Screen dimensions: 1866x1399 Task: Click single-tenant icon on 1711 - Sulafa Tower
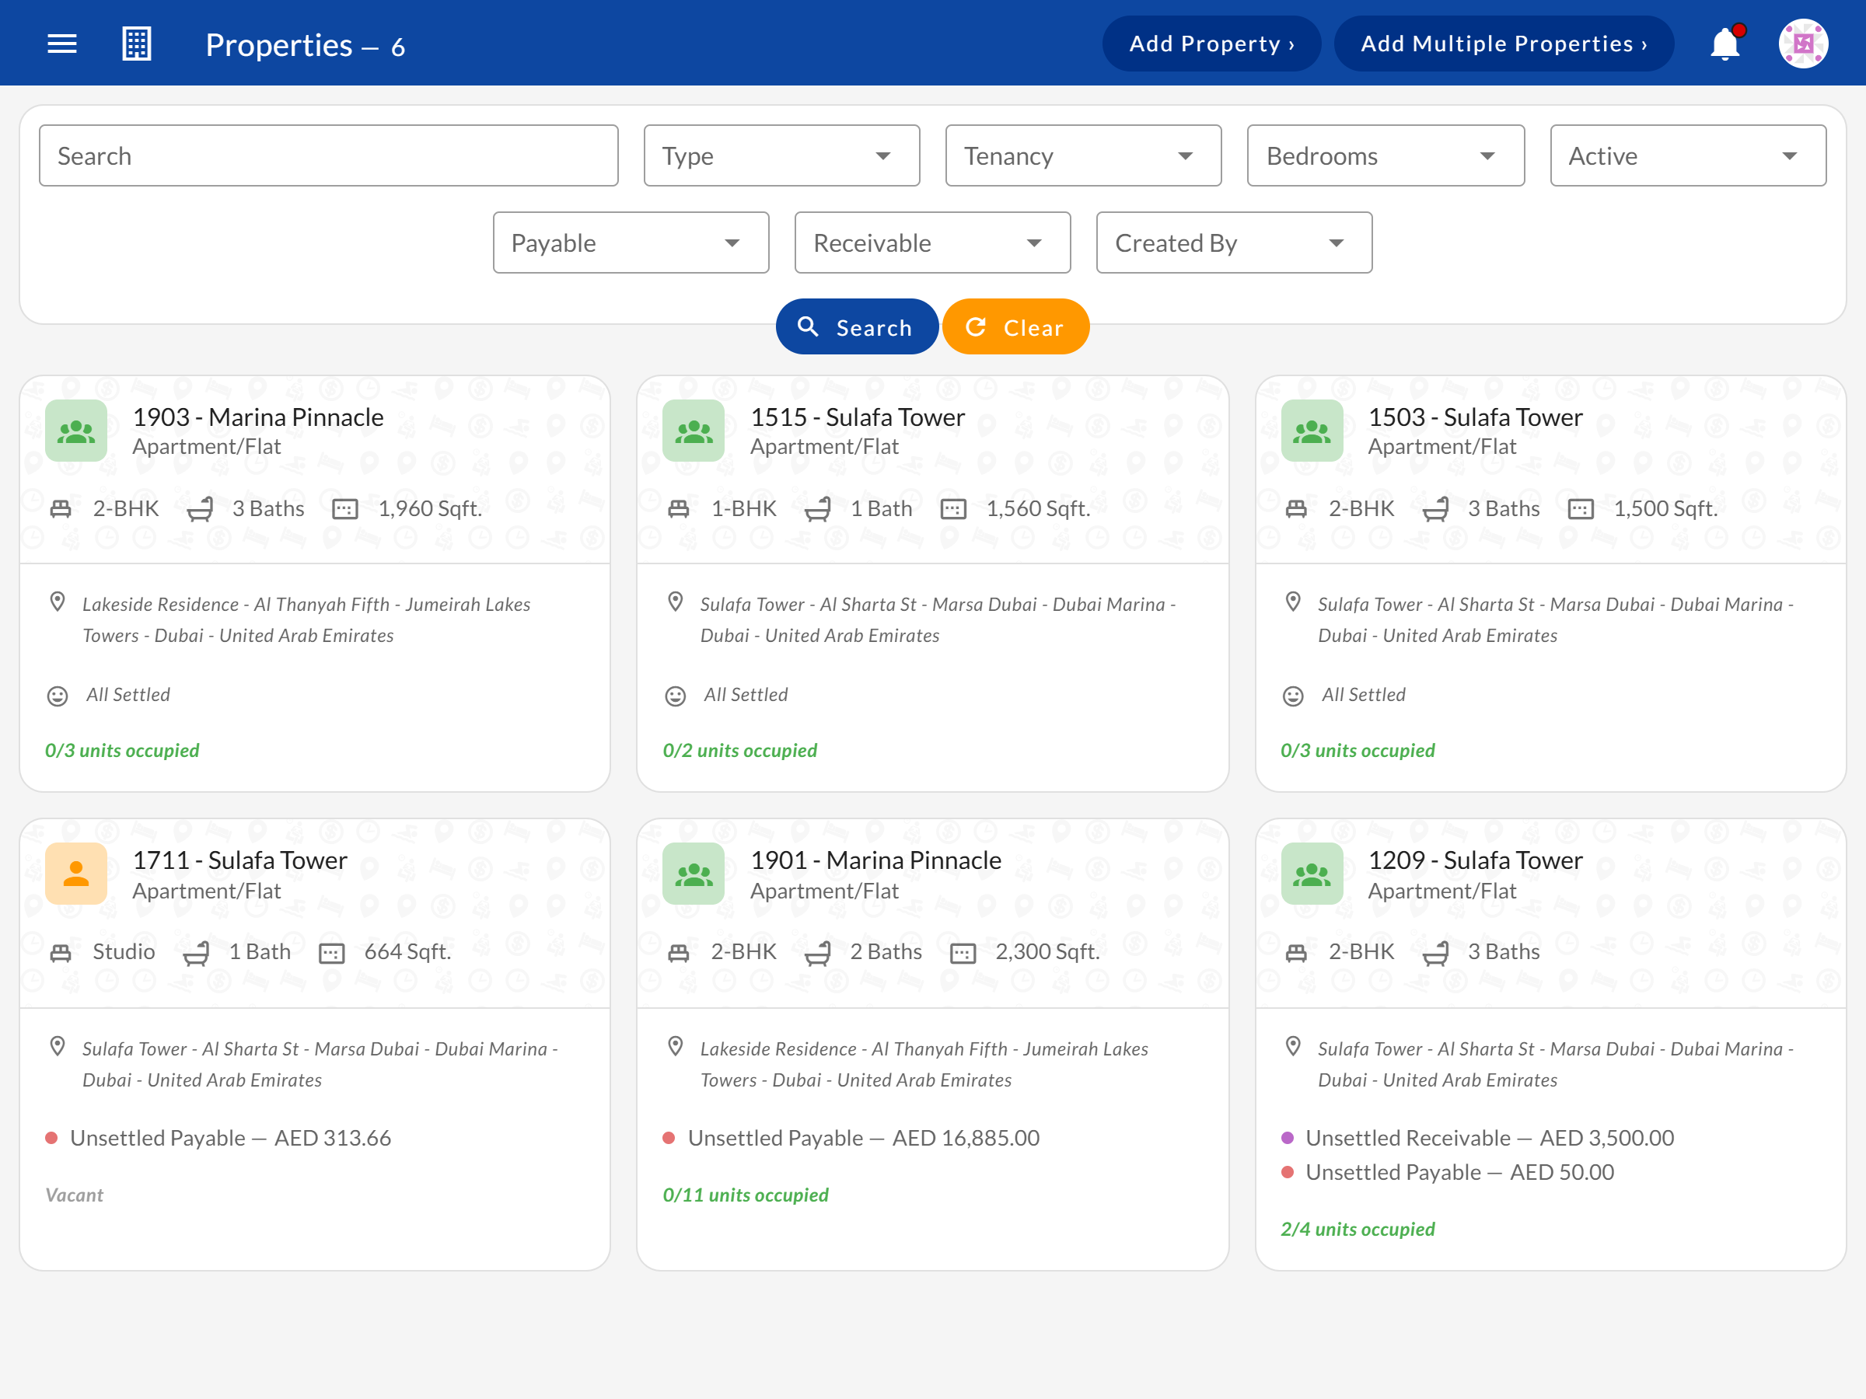coord(76,874)
